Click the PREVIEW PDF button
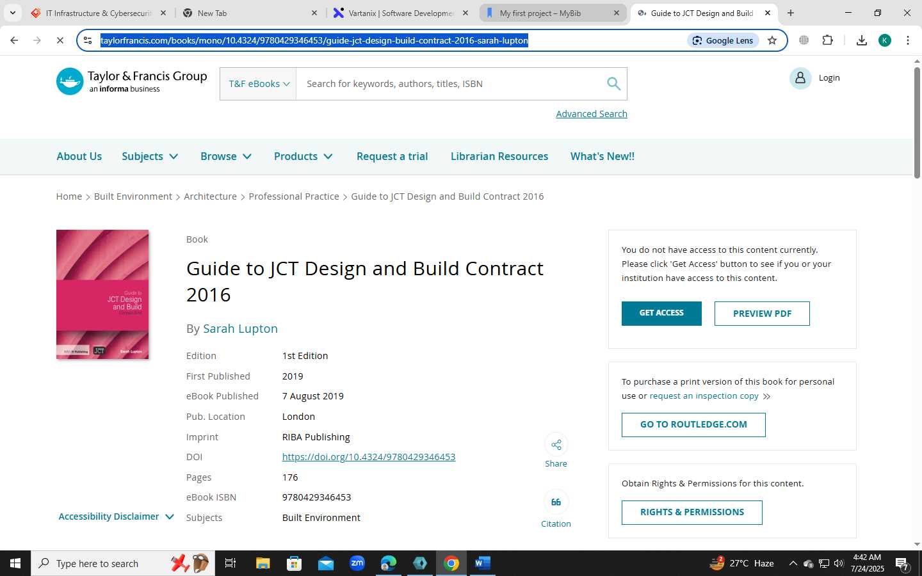The height and width of the screenshot is (576, 922). click(762, 314)
